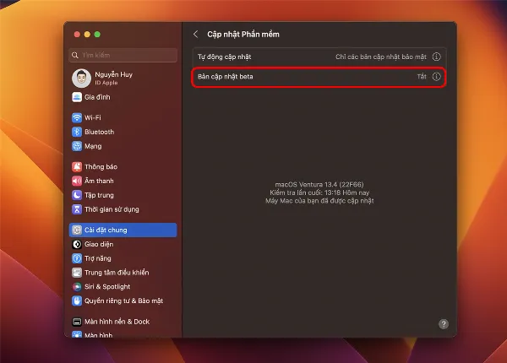The image size is (507, 363).
Task: Click Tự động cập nhật row label
Action: [225, 57]
